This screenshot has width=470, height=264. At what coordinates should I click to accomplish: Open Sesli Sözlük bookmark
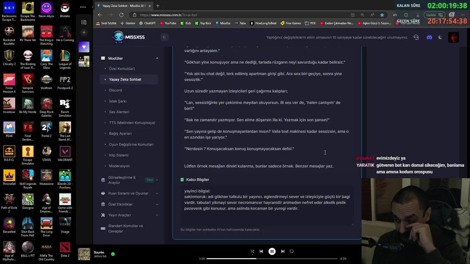[x=106, y=23]
